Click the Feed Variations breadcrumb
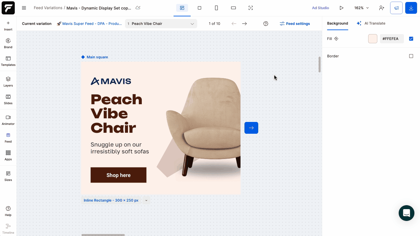This screenshot has height=236, width=420. [x=48, y=8]
